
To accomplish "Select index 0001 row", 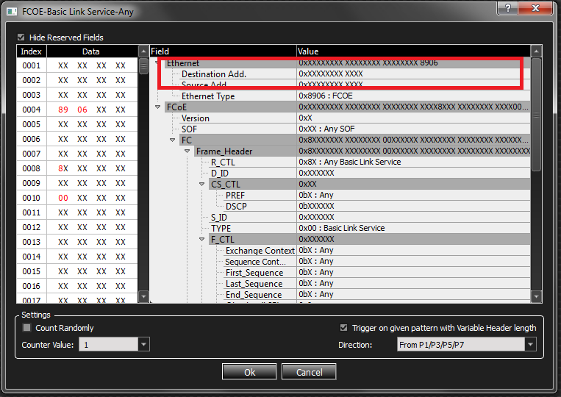I will (x=77, y=65).
